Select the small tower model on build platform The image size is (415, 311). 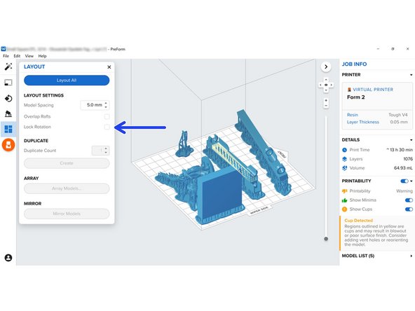(x=184, y=144)
